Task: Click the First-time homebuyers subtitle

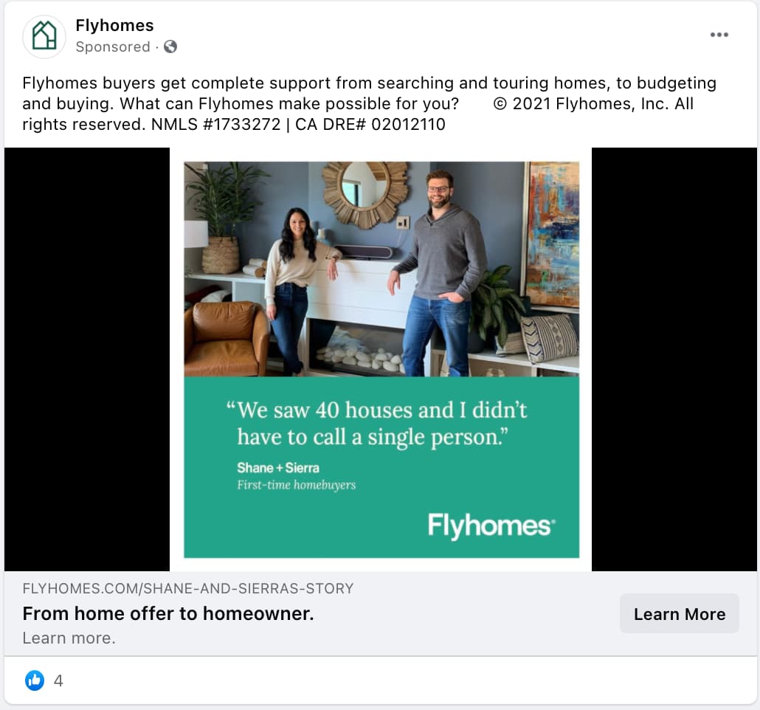Action: 296,485
